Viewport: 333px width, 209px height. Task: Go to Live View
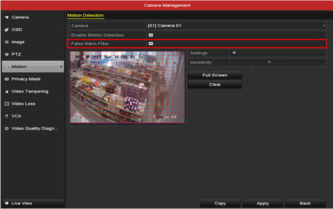pos(33,203)
